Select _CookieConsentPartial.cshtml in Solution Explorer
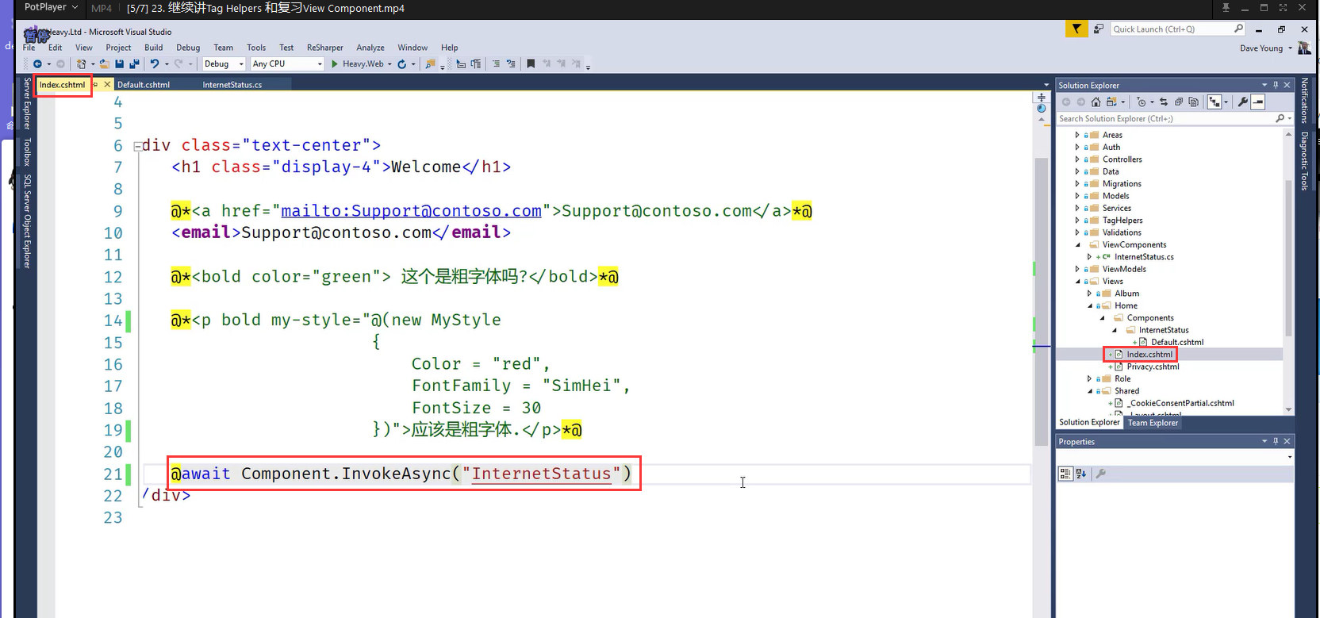 [x=1180, y=403]
